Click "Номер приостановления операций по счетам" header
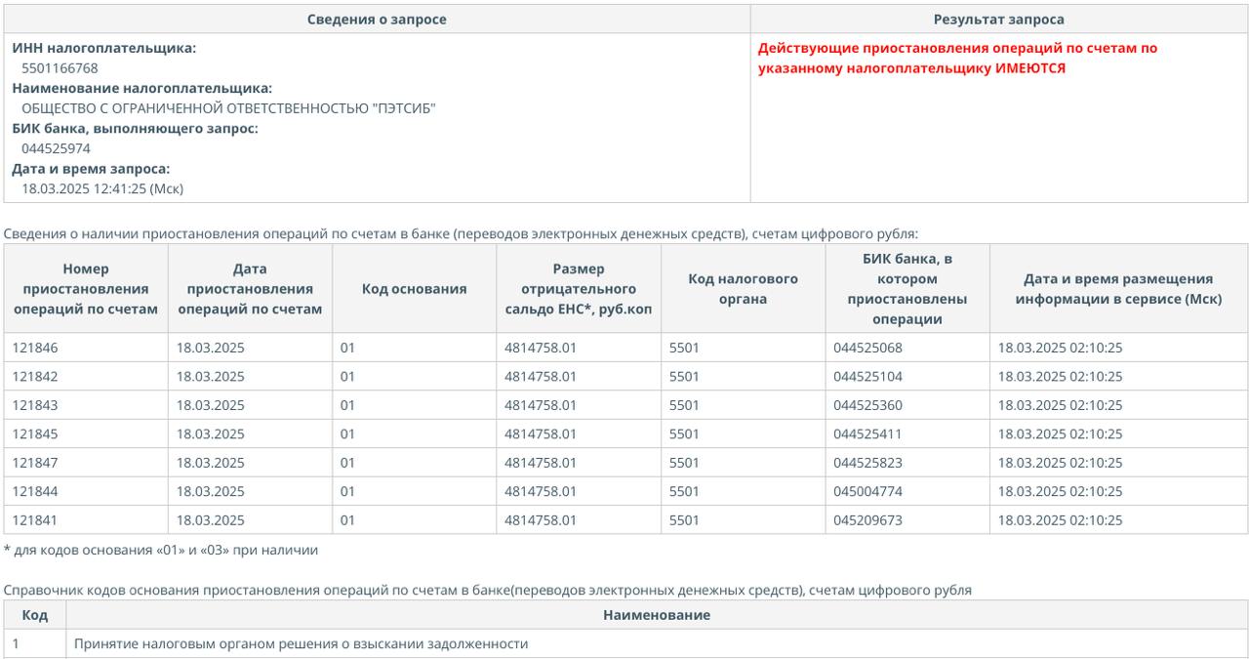Viewport: 1249px width, 659px height. pos(86,289)
